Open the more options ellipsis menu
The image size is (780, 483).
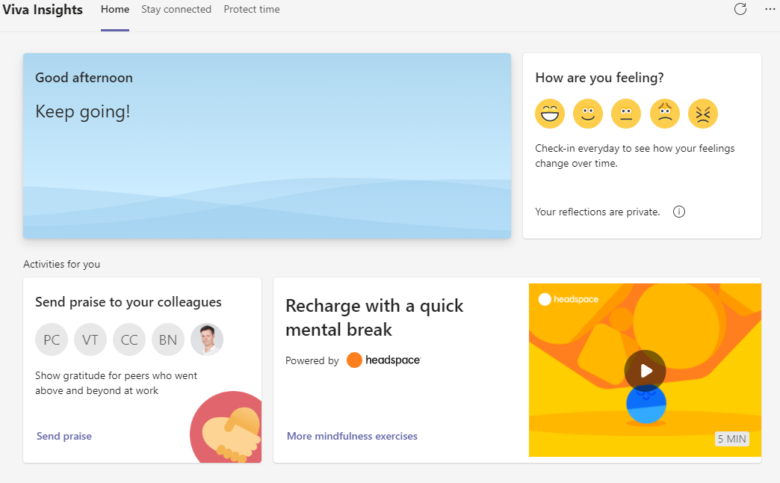pos(770,9)
